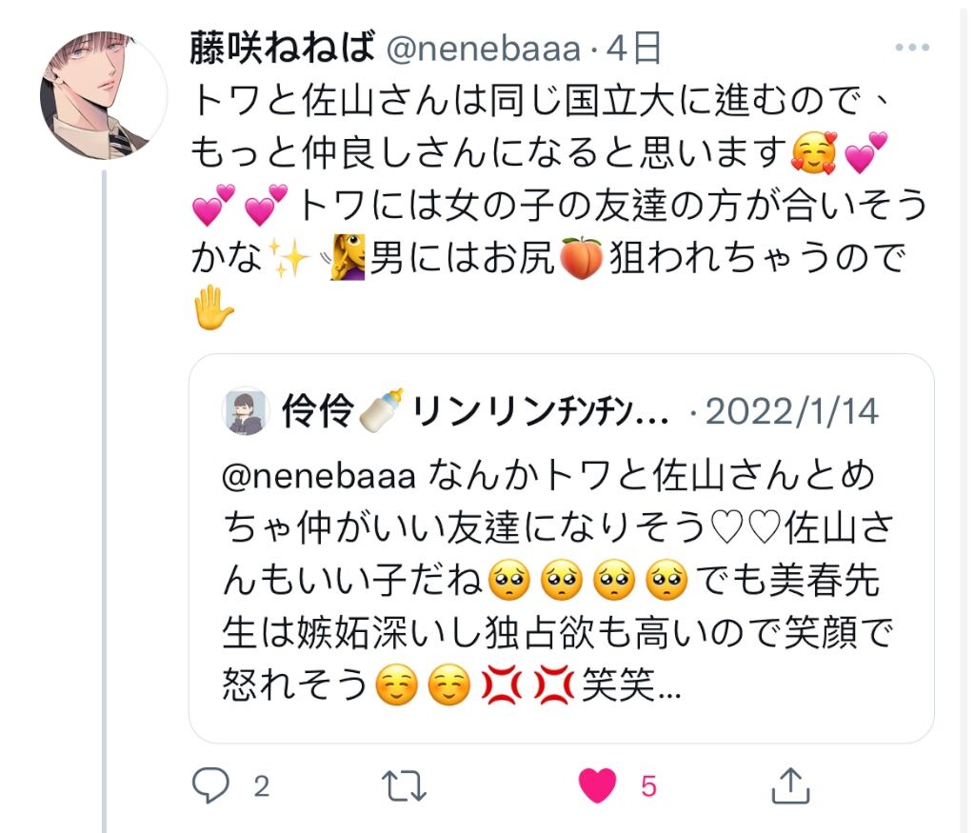975x833 pixels.
Task: Tap the vertical thread line below avatar
Action: [104, 501]
